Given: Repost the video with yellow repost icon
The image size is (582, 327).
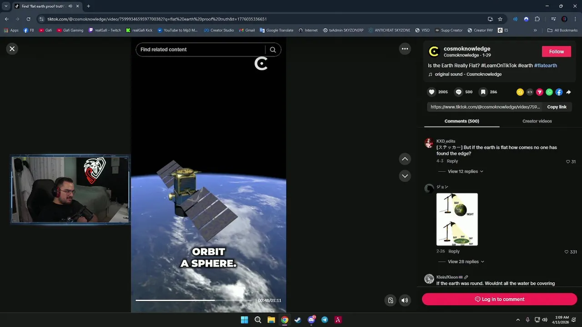Looking at the screenshot, I should 520,92.
